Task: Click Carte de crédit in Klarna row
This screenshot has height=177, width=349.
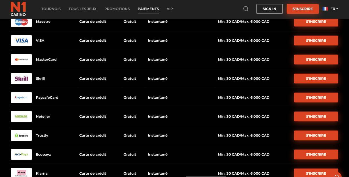Action: pyautogui.click(x=93, y=173)
